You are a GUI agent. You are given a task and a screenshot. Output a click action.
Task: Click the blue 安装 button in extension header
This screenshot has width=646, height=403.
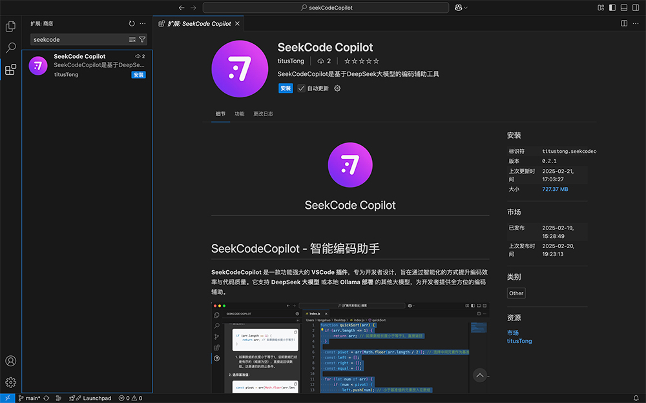(286, 88)
